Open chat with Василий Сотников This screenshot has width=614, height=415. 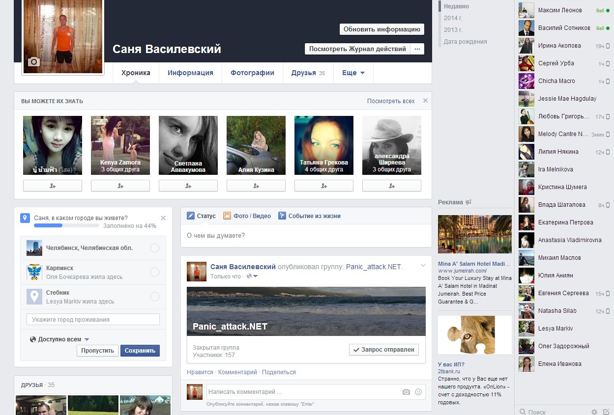pos(564,28)
